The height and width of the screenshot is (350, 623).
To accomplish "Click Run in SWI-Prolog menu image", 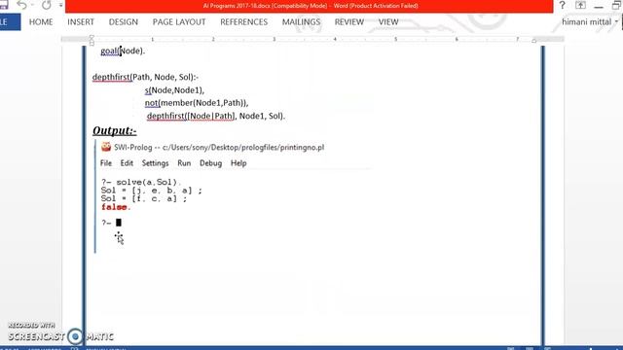I will click(184, 163).
